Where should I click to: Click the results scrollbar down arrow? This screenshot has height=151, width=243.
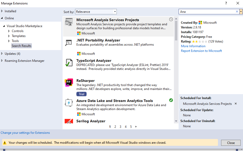(x=176, y=121)
